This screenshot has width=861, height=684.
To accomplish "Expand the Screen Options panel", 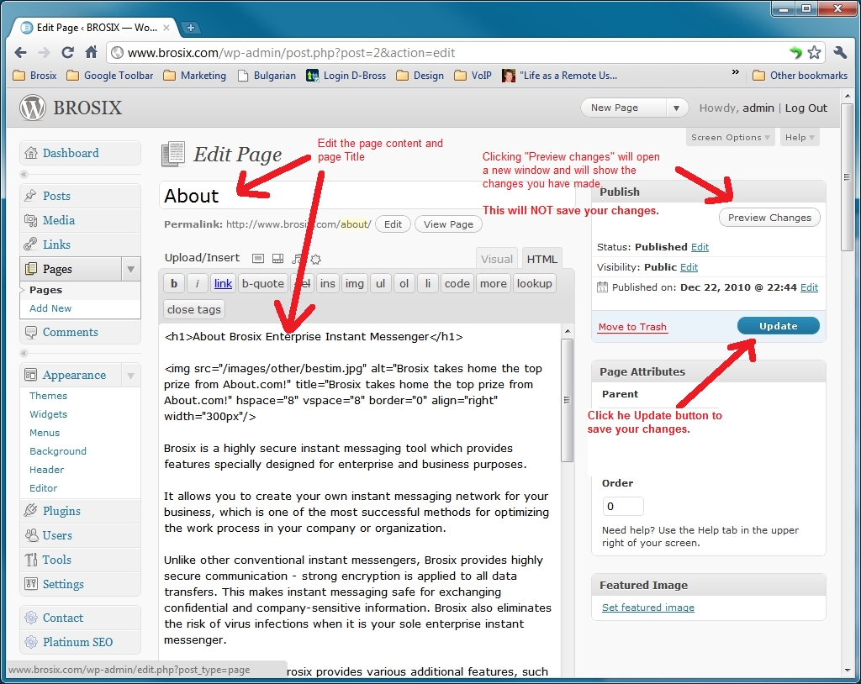I will click(731, 137).
